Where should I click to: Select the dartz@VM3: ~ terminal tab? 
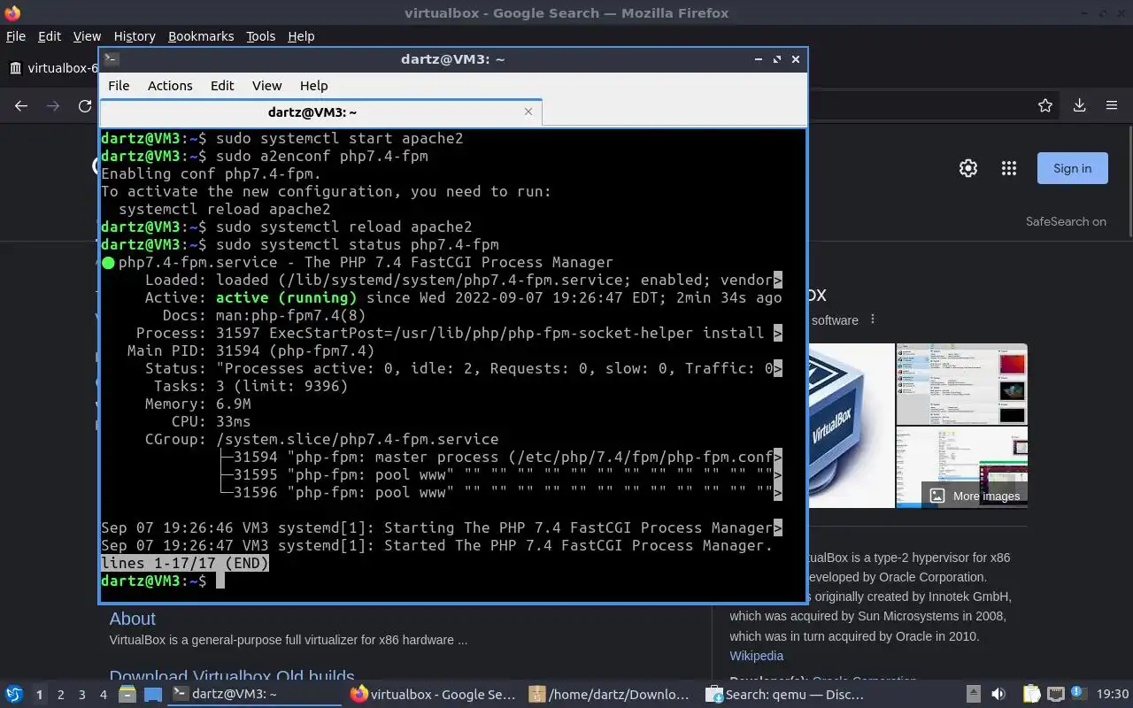[x=320, y=112]
